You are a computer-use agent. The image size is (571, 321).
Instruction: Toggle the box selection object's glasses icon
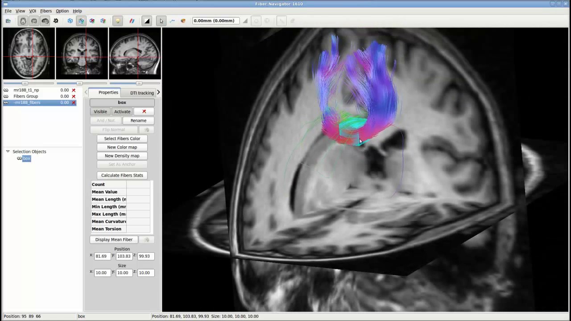(20, 158)
